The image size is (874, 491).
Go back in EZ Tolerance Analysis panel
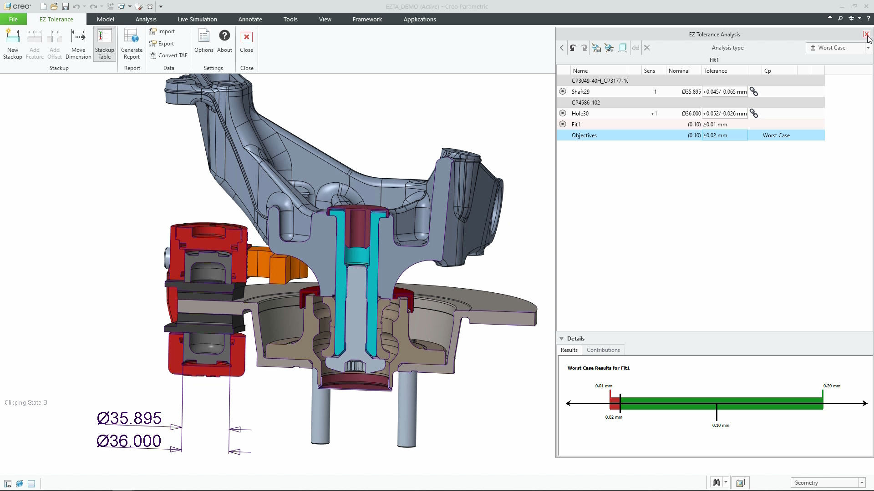(562, 48)
